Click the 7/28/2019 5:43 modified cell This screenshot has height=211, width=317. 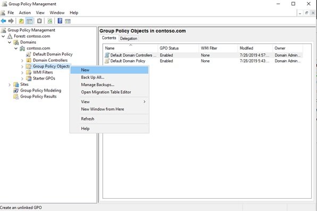click(254, 61)
